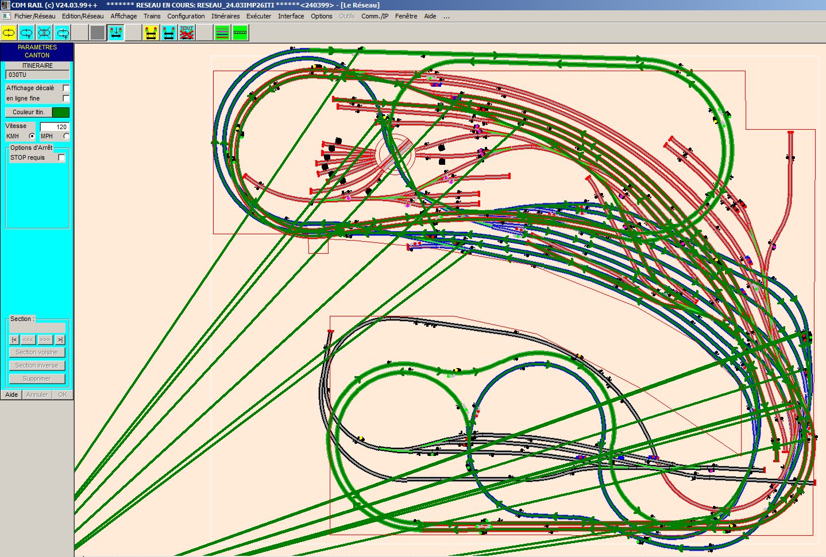Screen dimensions: 826x557
Task: Jump to first section with |< button
Action: coord(14,339)
